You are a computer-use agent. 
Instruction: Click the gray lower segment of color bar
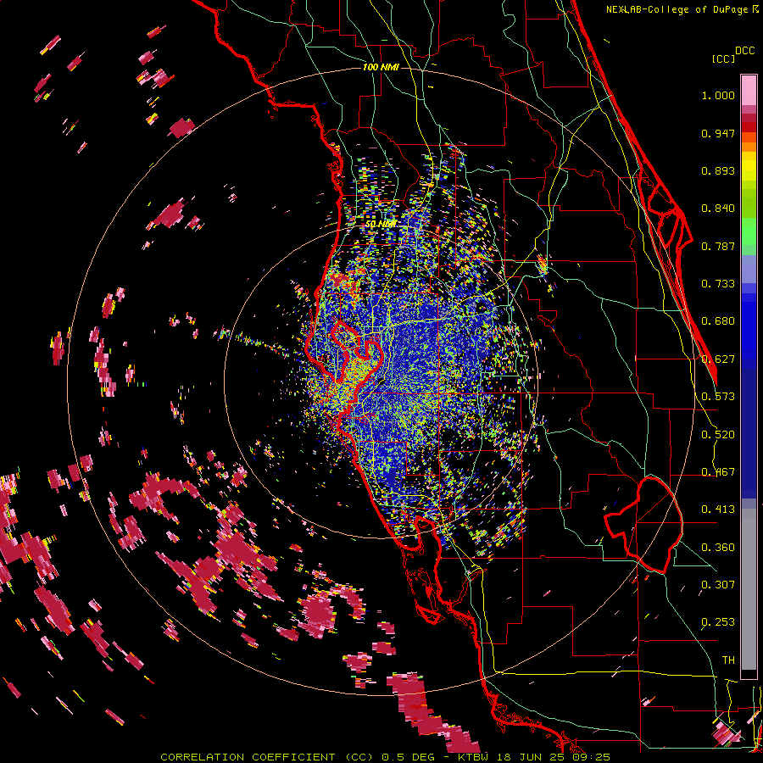pyautogui.click(x=749, y=589)
